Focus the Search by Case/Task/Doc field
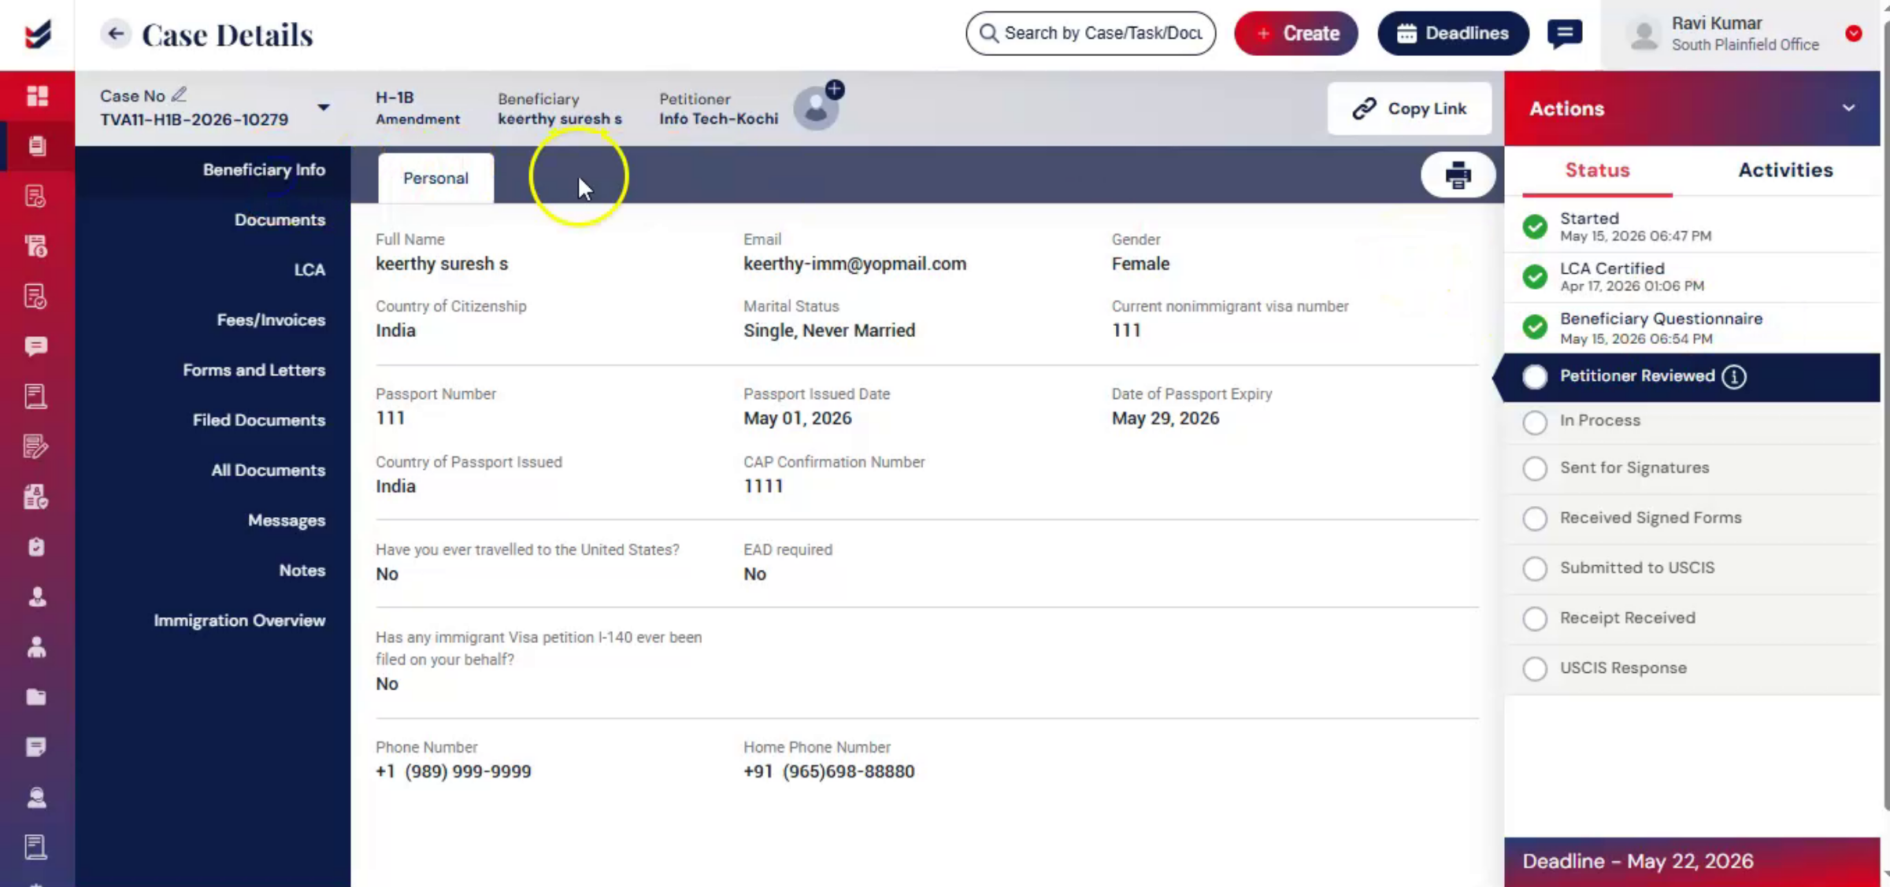Image resolution: width=1890 pixels, height=887 pixels. tap(1091, 33)
